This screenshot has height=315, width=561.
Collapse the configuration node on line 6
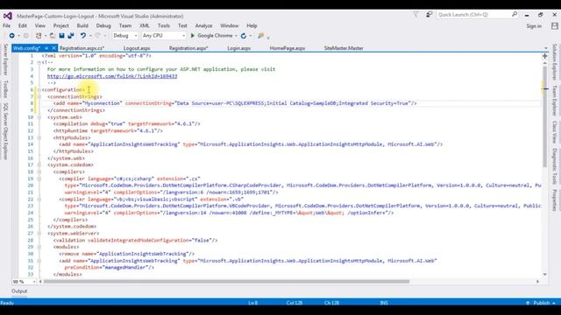click(39, 89)
